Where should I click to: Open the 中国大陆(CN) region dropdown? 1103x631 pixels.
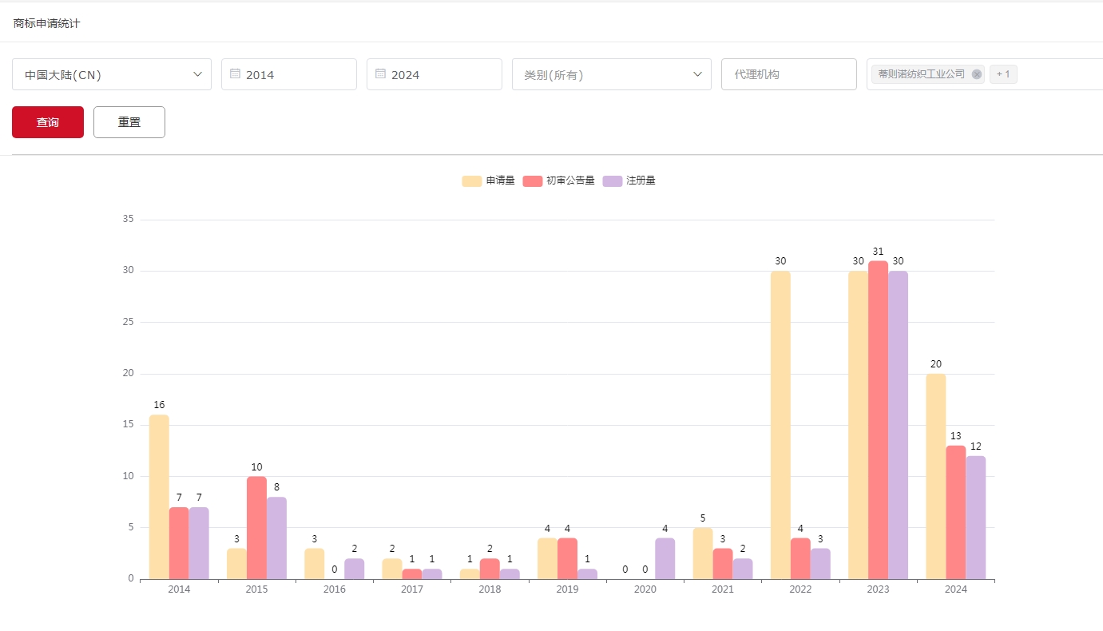[112, 74]
